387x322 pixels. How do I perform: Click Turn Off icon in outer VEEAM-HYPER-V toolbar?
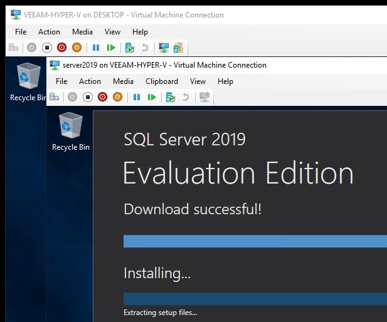coord(47,48)
